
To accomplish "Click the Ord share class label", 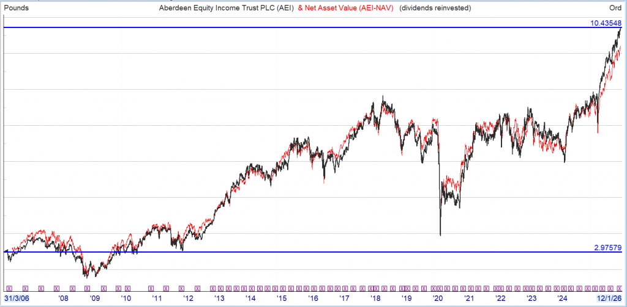I will [x=615, y=7].
